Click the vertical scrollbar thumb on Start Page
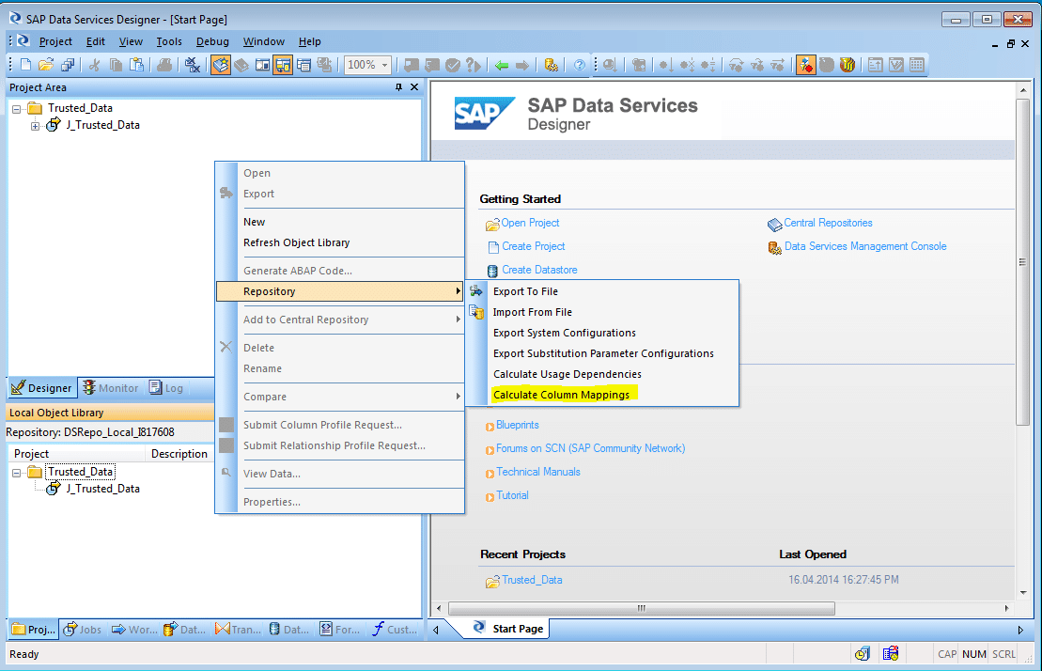 tap(1023, 262)
